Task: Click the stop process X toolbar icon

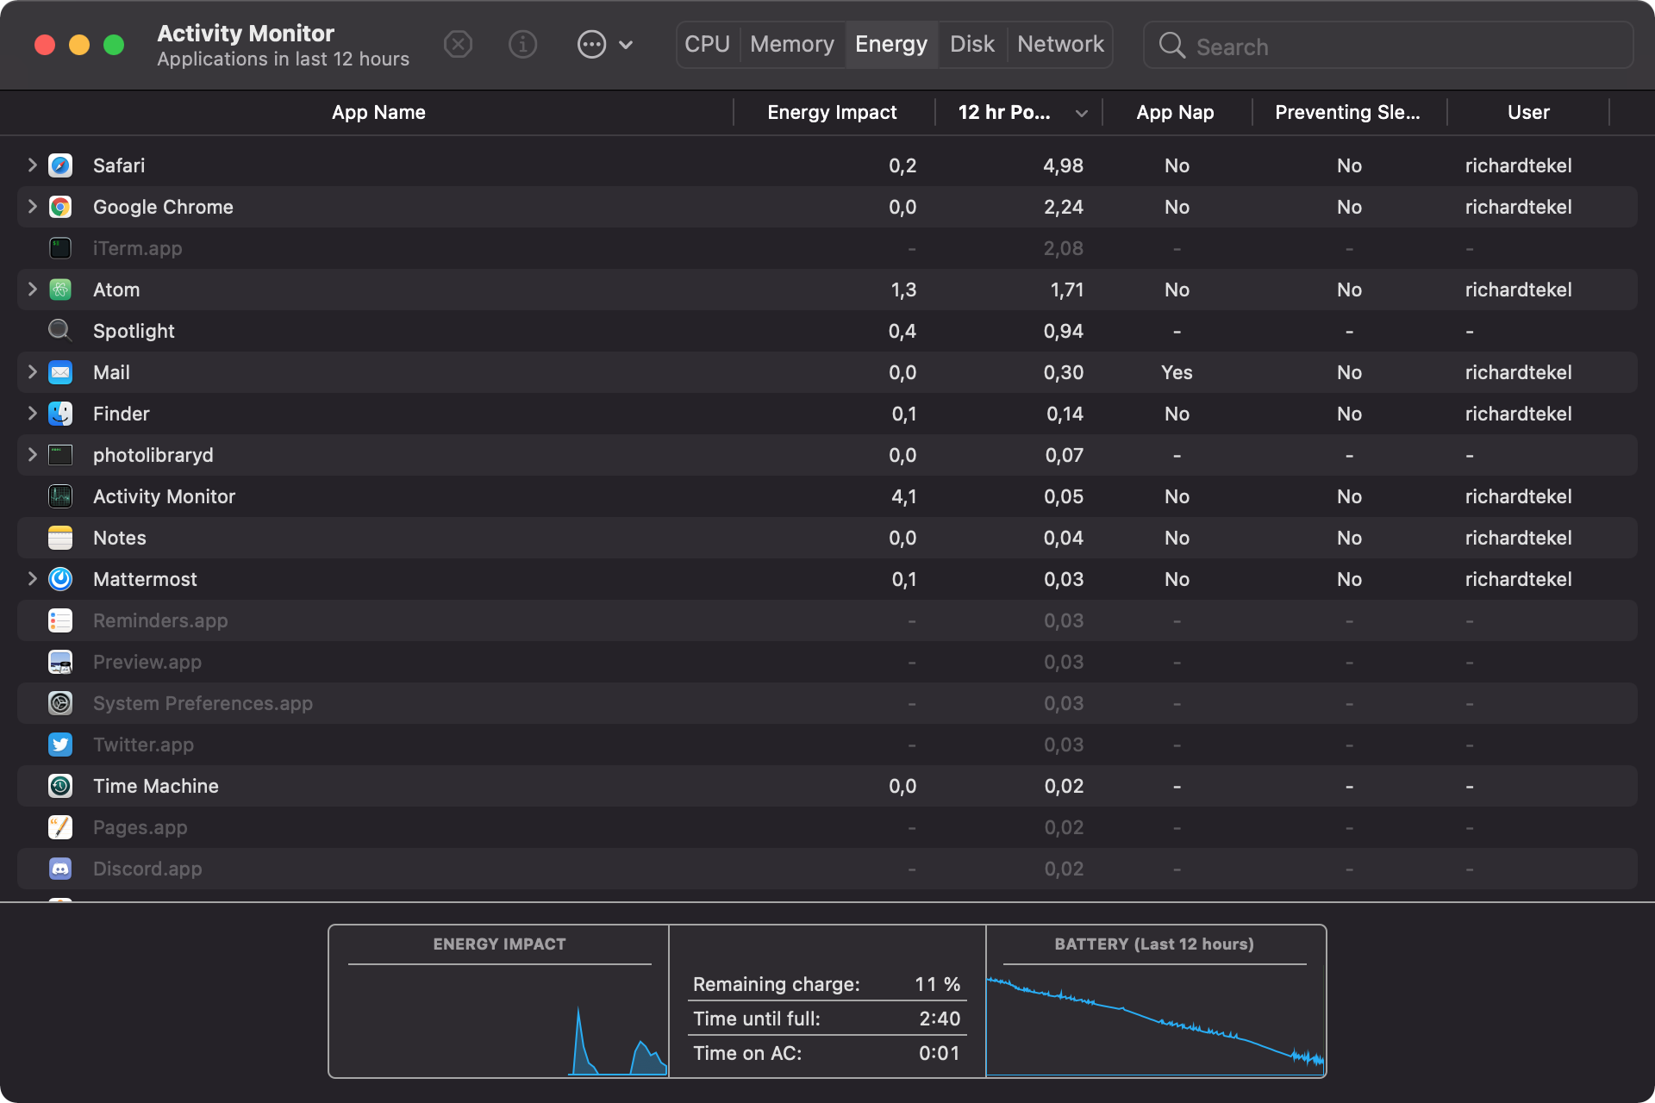Action: pos(458,44)
